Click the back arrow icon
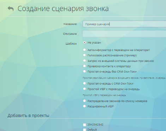Viewport: 166px width, 131px height. (11, 9)
